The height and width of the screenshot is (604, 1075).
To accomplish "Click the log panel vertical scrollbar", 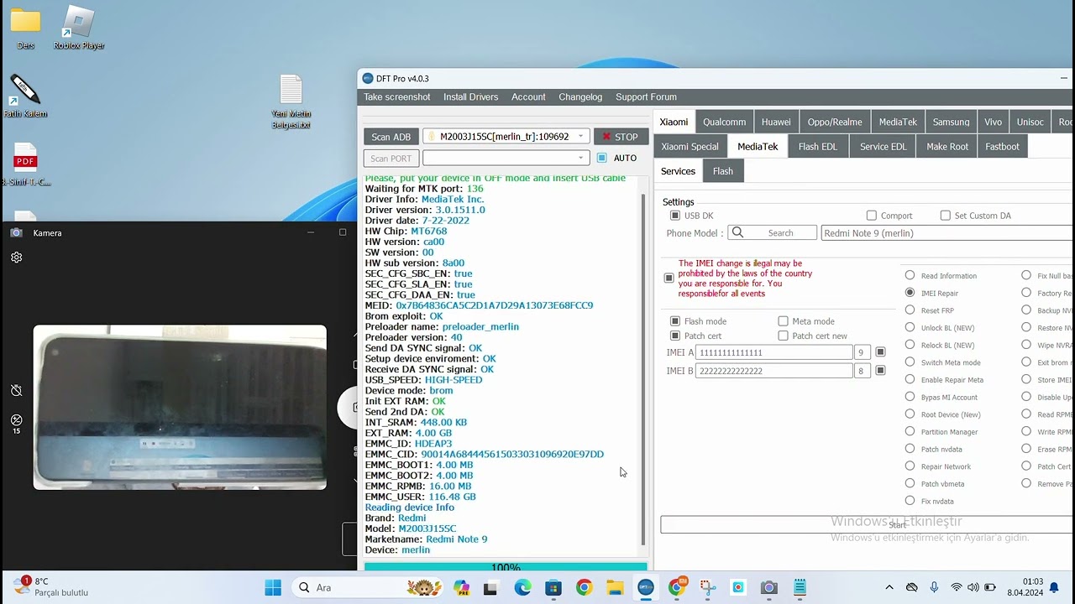I will coord(643,369).
